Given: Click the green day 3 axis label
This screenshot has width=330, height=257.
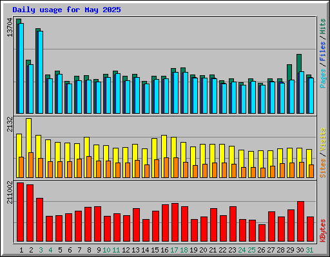Looking at the screenshot, I should pos(41,250).
